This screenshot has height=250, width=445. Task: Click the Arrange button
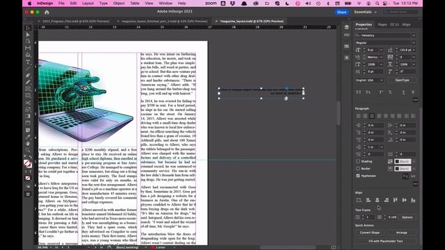coord(401,233)
